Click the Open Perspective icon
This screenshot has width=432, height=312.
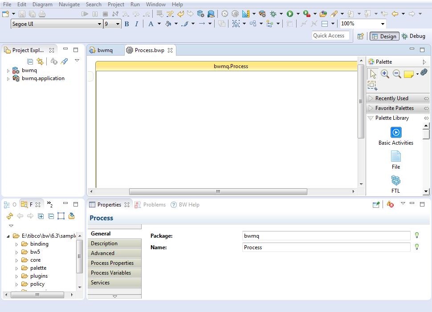361,36
